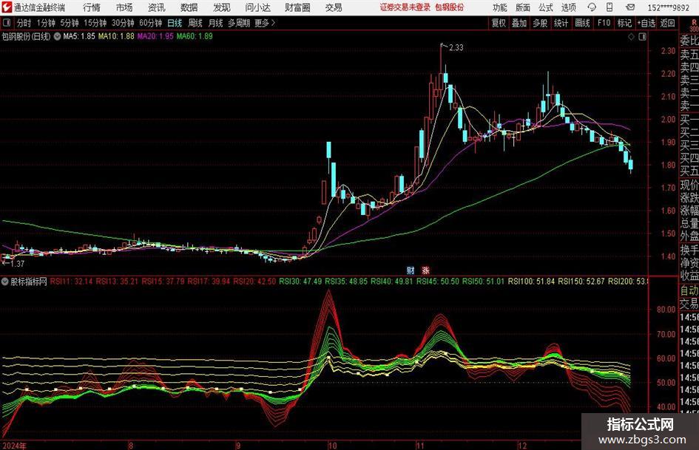Click the 2.33 high price label

456,48
